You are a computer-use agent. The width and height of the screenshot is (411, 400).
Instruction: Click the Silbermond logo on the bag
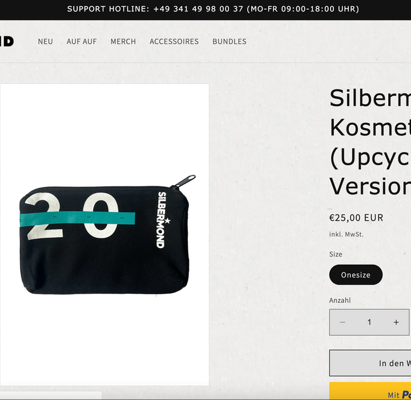[164, 220]
